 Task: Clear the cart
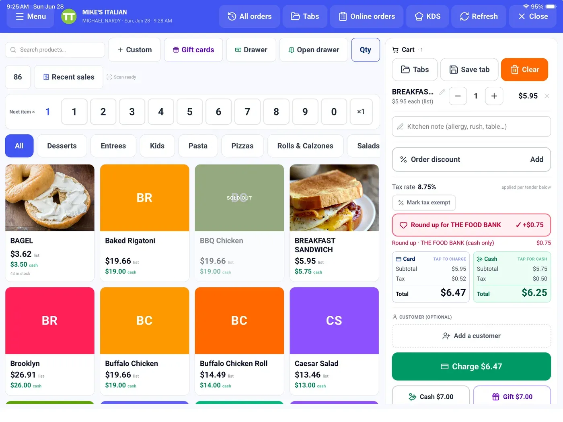(524, 70)
